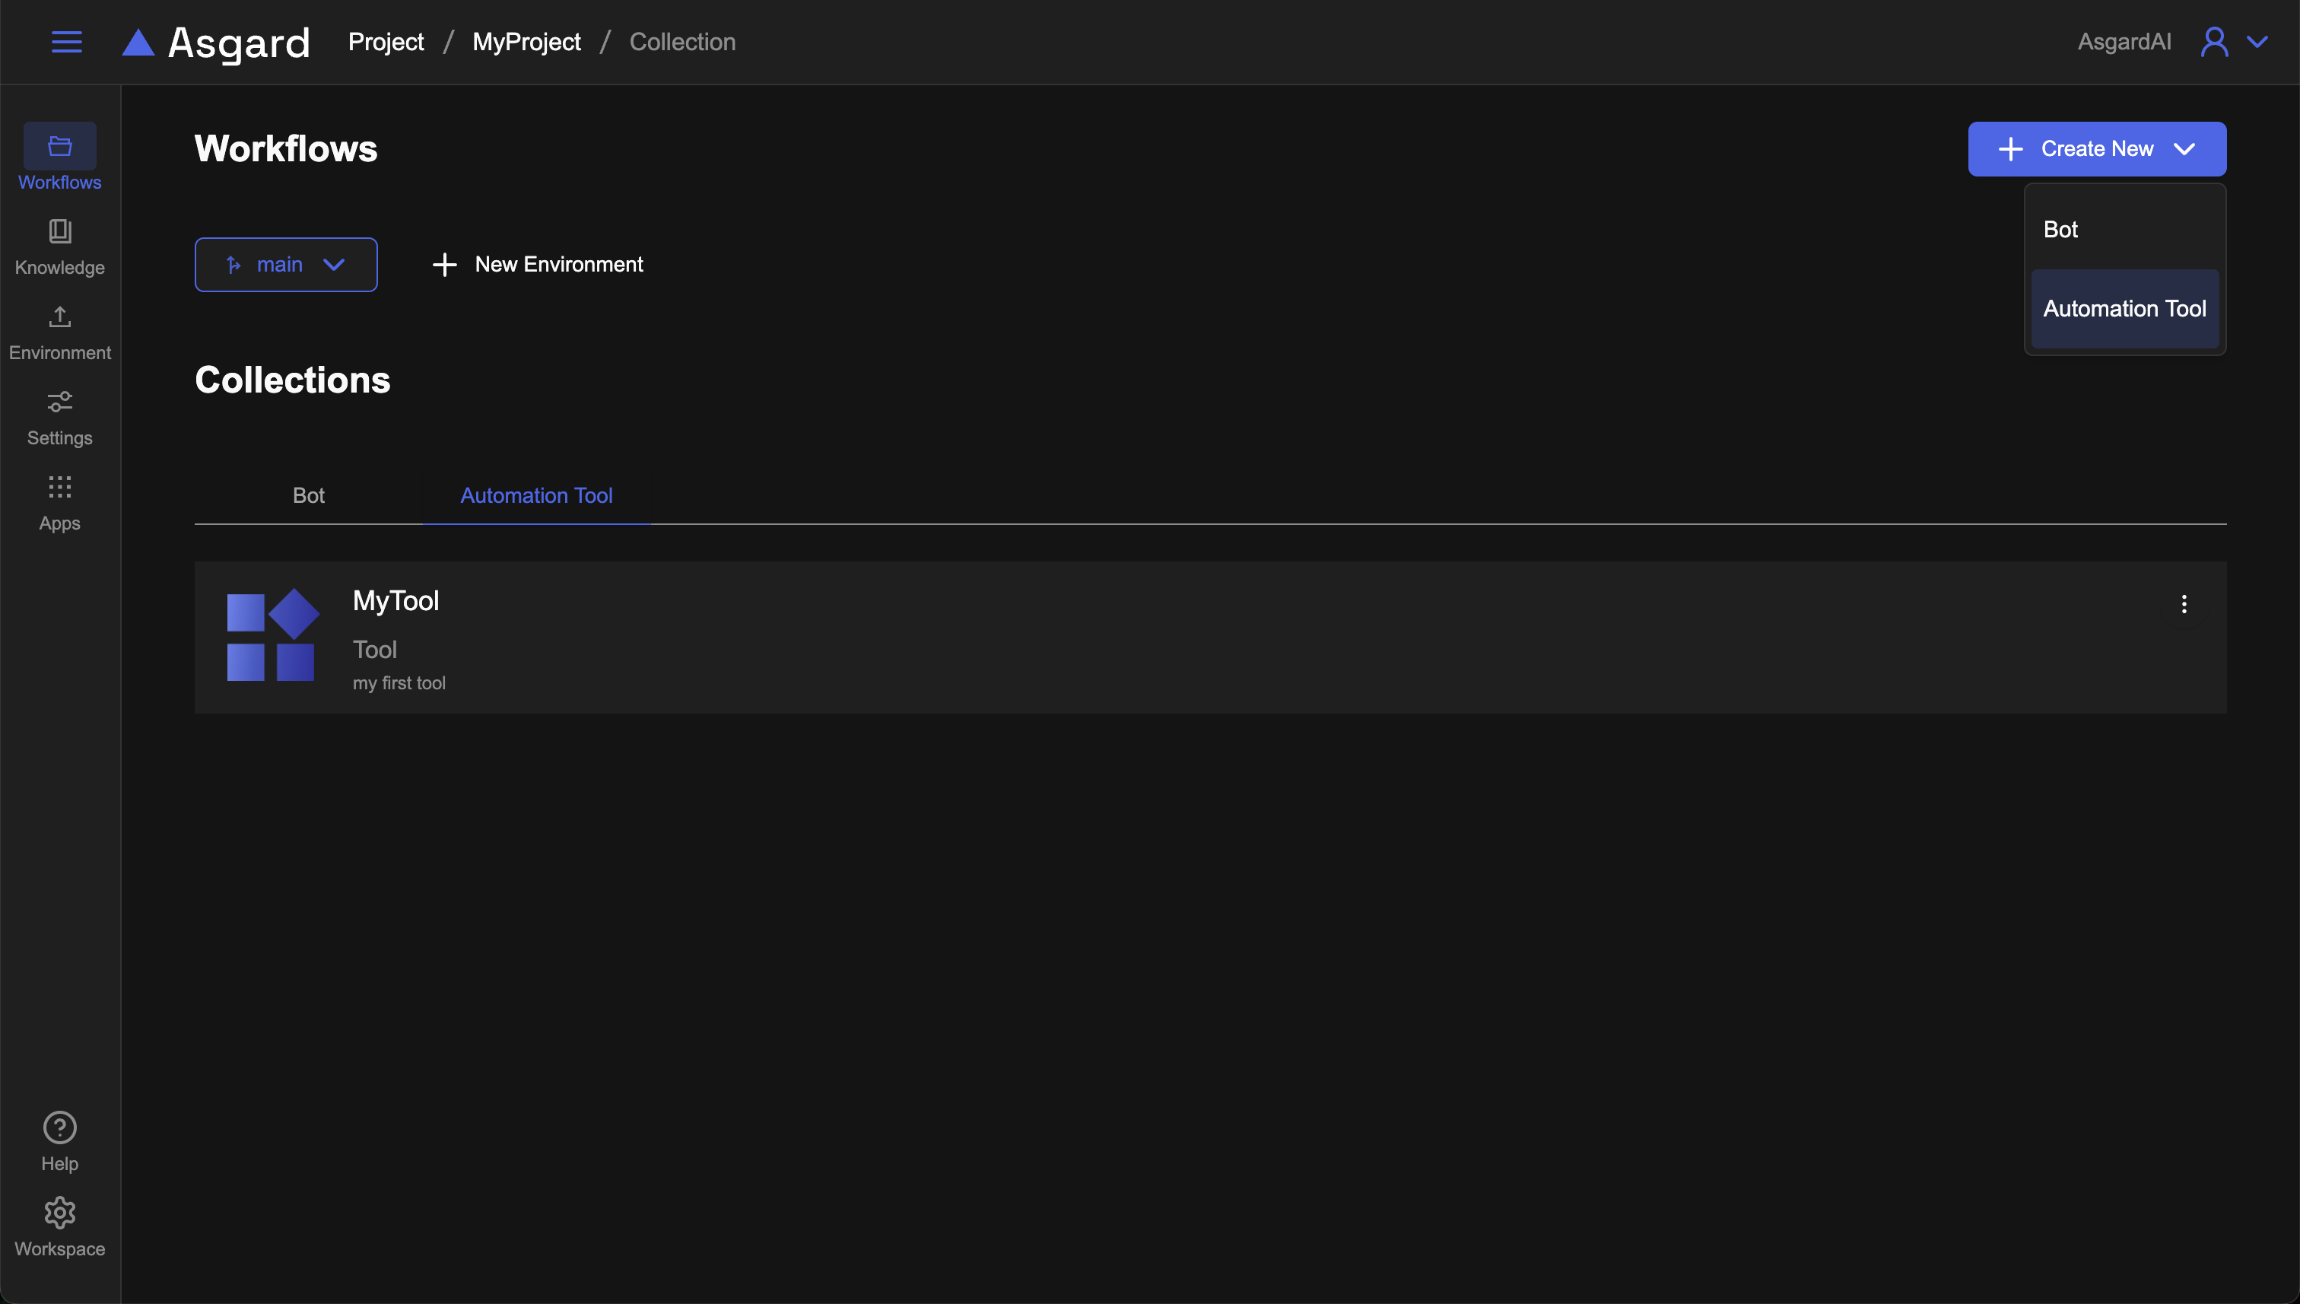
Task: Click the Asgard triangle logo
Action: [x=138, y=42]
